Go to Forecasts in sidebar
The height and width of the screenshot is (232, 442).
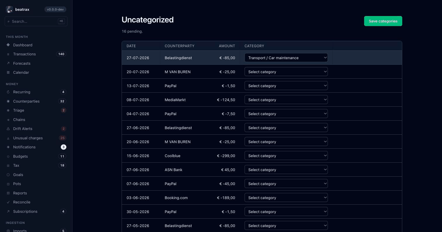coord(36,63)
